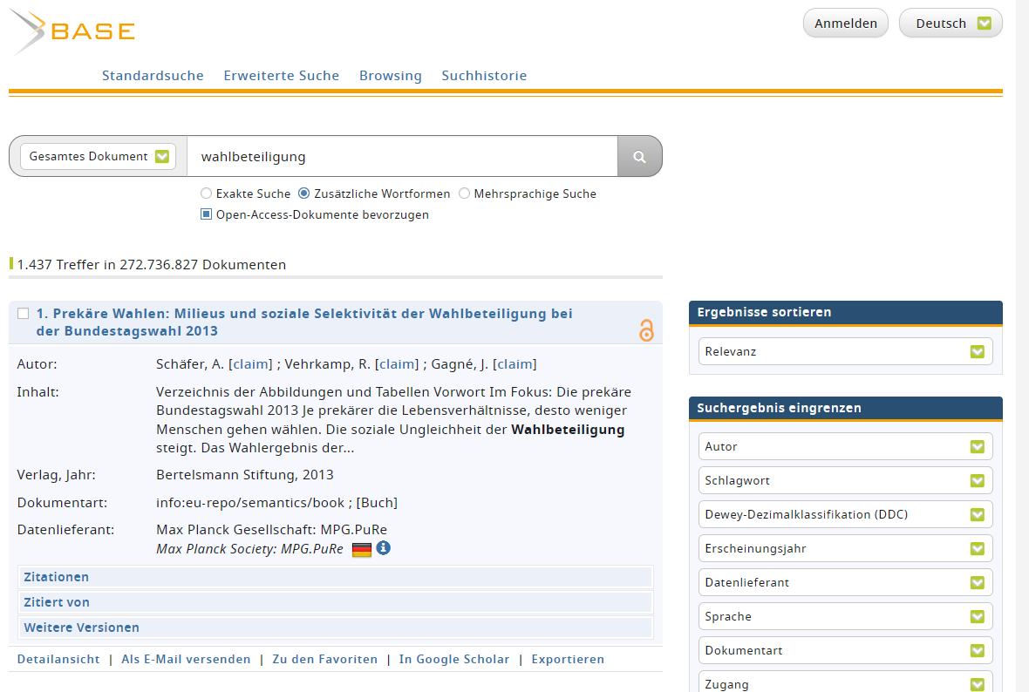1029x692 pixels.
Task: Select Mehrsprachige Suche radio button
Action: coord(464,193)
